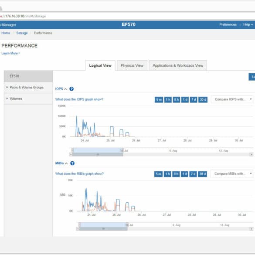This screenshot has height=255, width=255.
Task: Click the EF570 title in header
Action: pos(129,24)
